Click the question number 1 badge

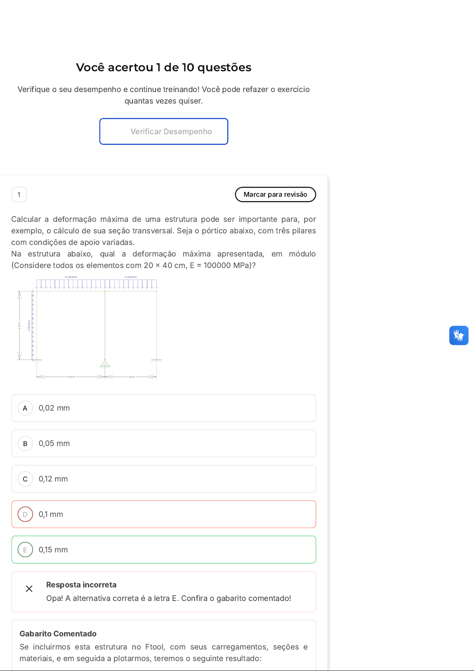pyautogui.click(x=19, y=195)
